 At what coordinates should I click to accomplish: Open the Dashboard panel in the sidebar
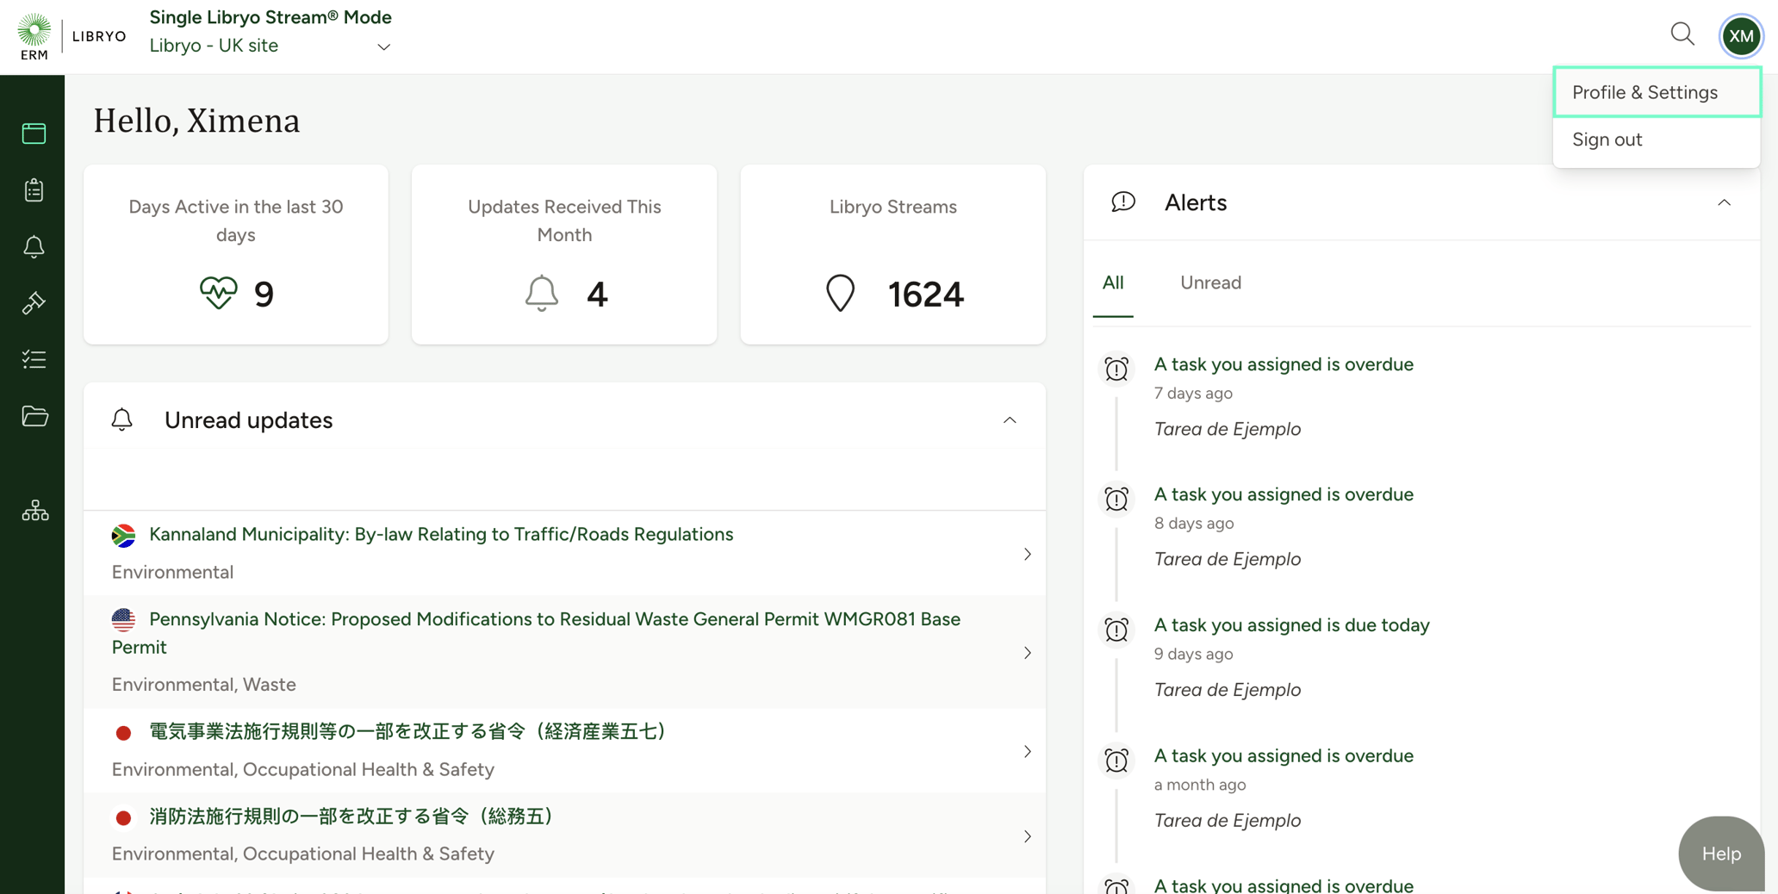[34, 133]
